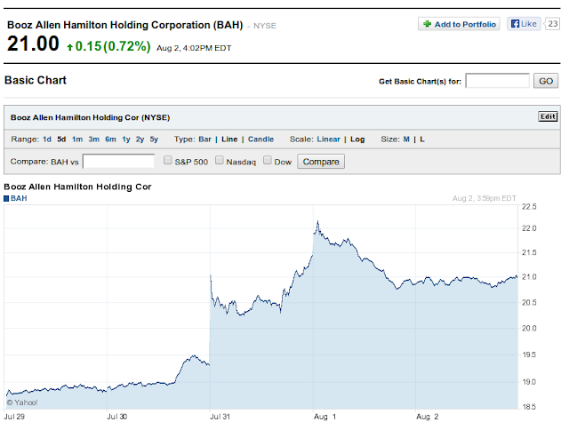Viewport: 569px width, 422px height.
Task: Set chart range to 6m
Action: tap(110, 139)
